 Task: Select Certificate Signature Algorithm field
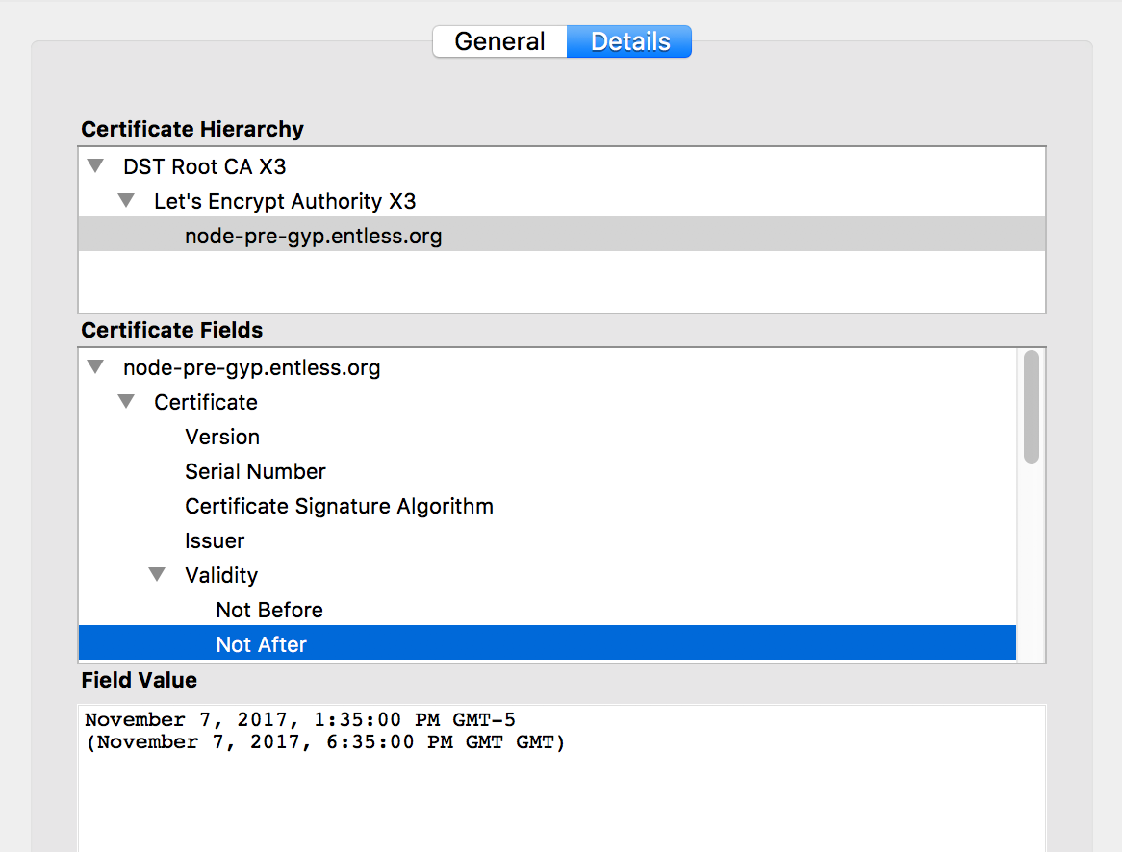(x=548, y=506)
